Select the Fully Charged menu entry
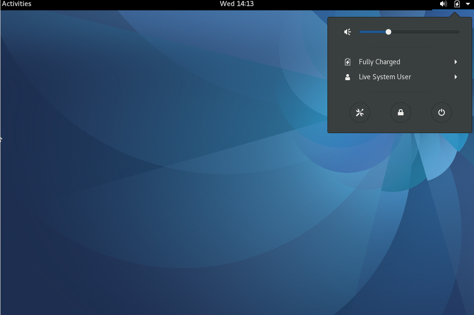 click(380, 61)
